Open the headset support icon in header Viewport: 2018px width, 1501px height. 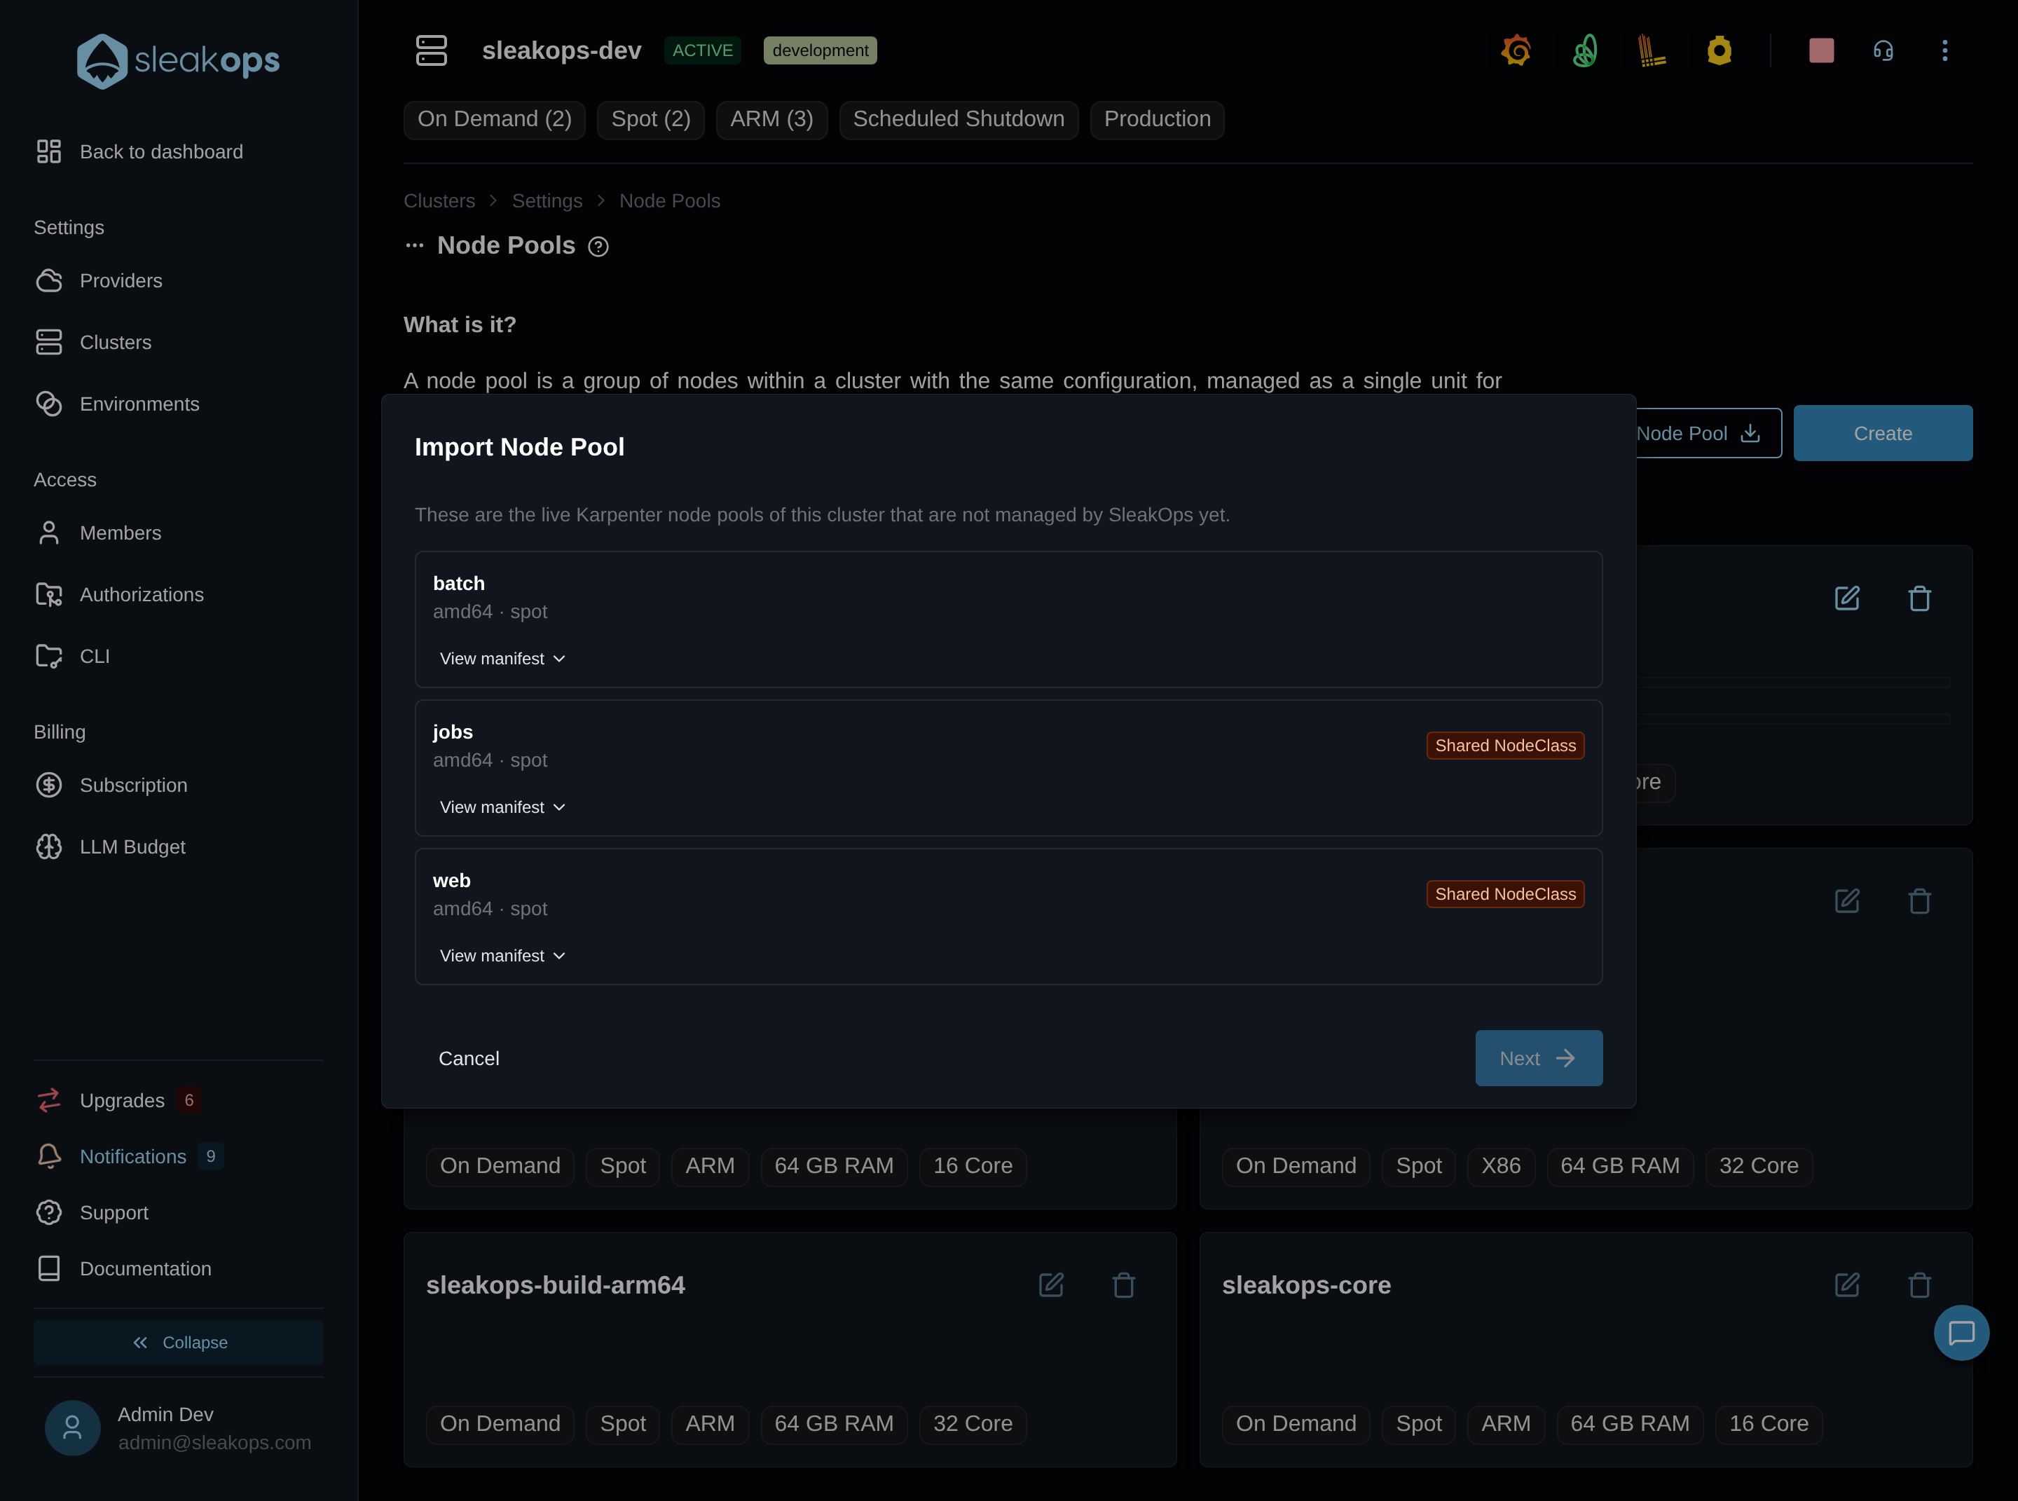pos(1883,51)
